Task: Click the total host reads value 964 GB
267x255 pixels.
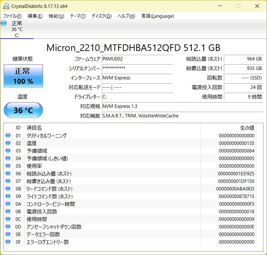Action: [x=243, y=59]
